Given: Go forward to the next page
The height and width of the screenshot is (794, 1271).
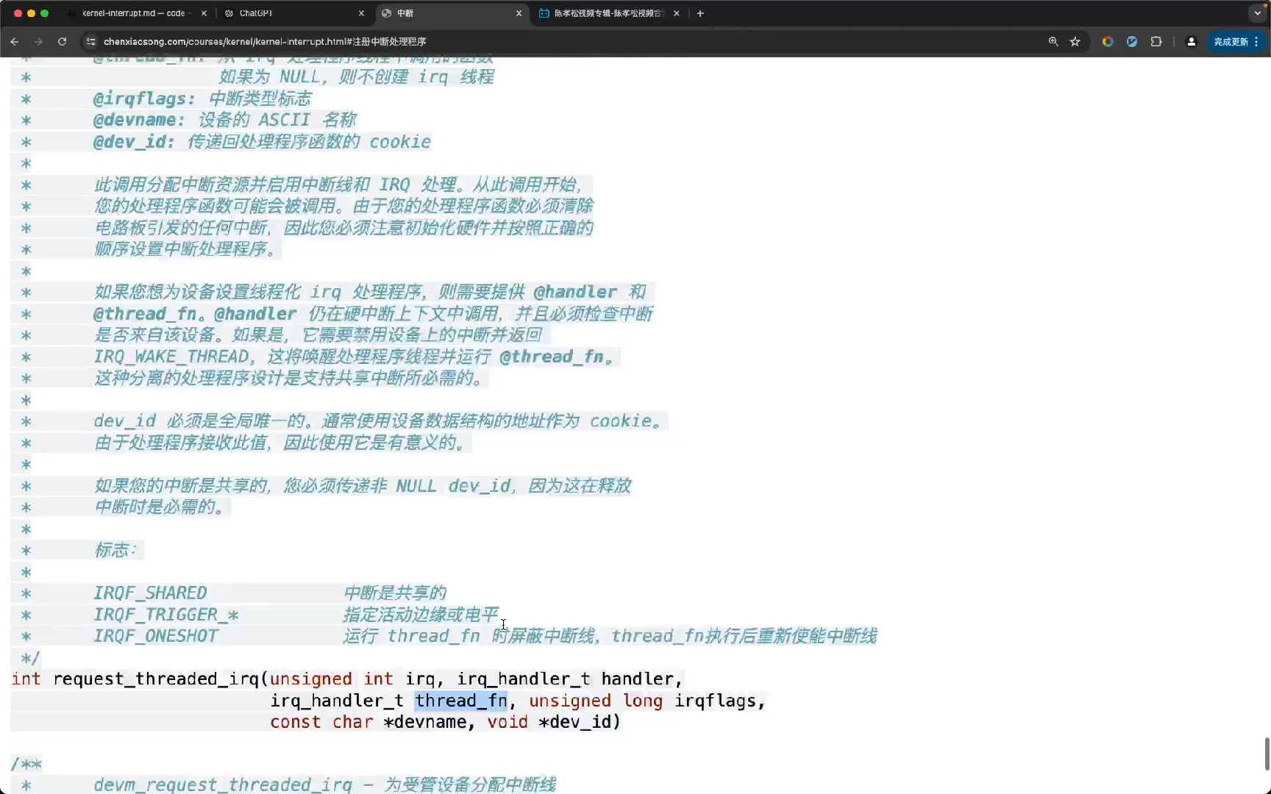Looking at the screenshot, I should tap(38, 42).
